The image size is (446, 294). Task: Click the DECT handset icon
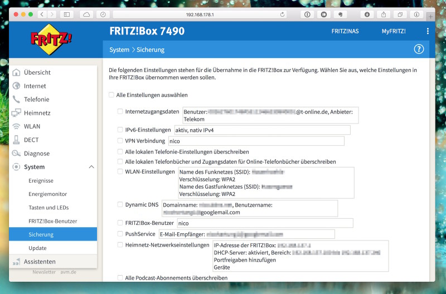click(16, 140)
